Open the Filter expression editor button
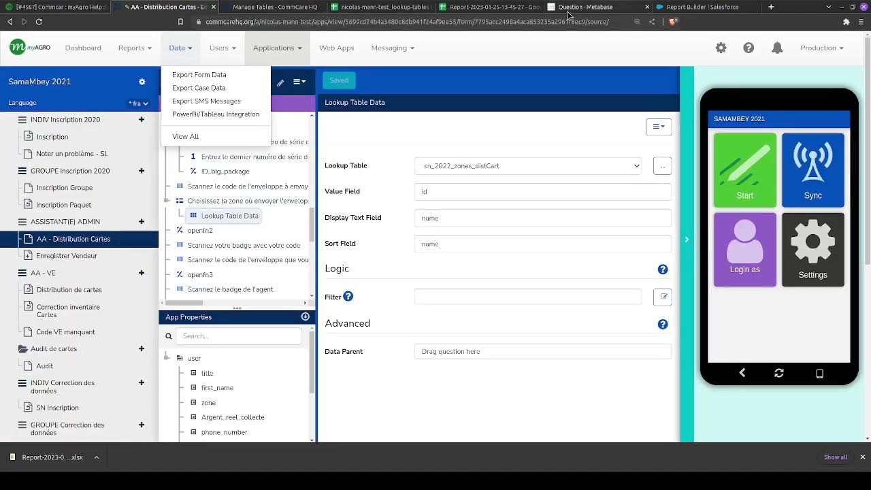 [x=663, y=297]
